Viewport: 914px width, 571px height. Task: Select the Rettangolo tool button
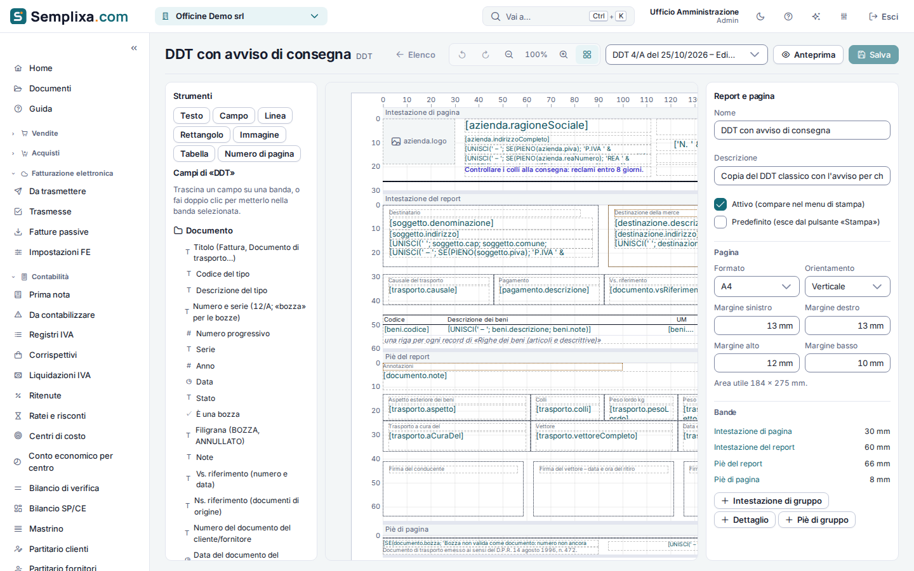(202, 135)
